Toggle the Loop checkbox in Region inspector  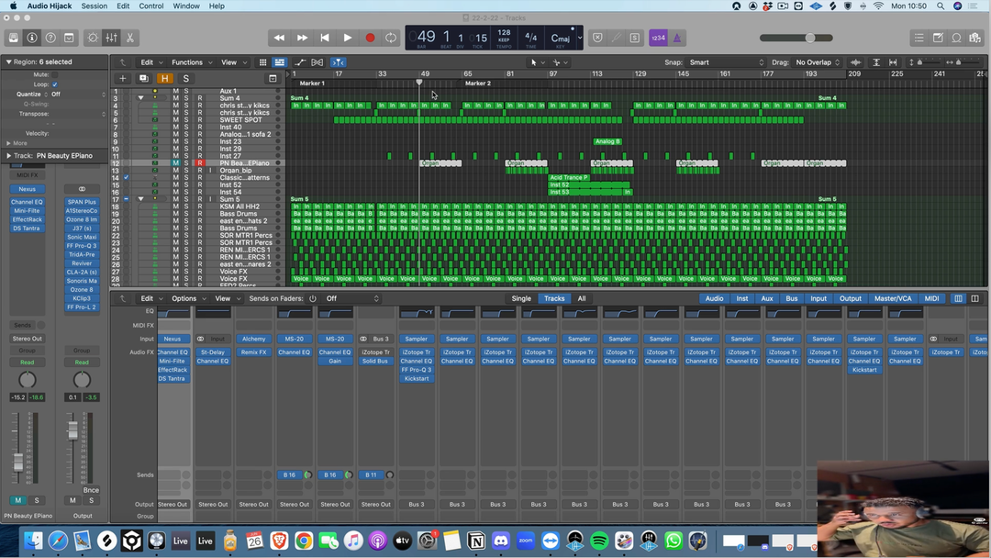coord(55,84)
